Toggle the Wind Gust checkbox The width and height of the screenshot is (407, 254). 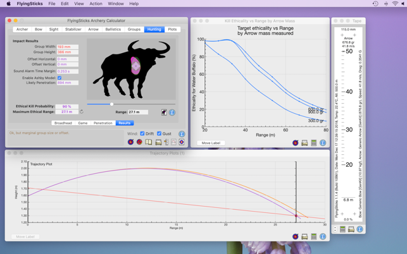pyautogui.click(x=159, y=133)
